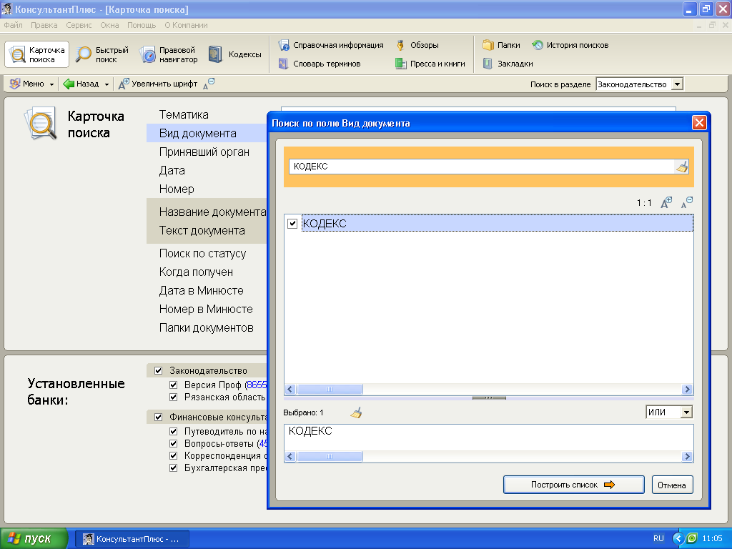Open Сервис menu
Viewport: 732px width, 549px height.
[79, 25]
